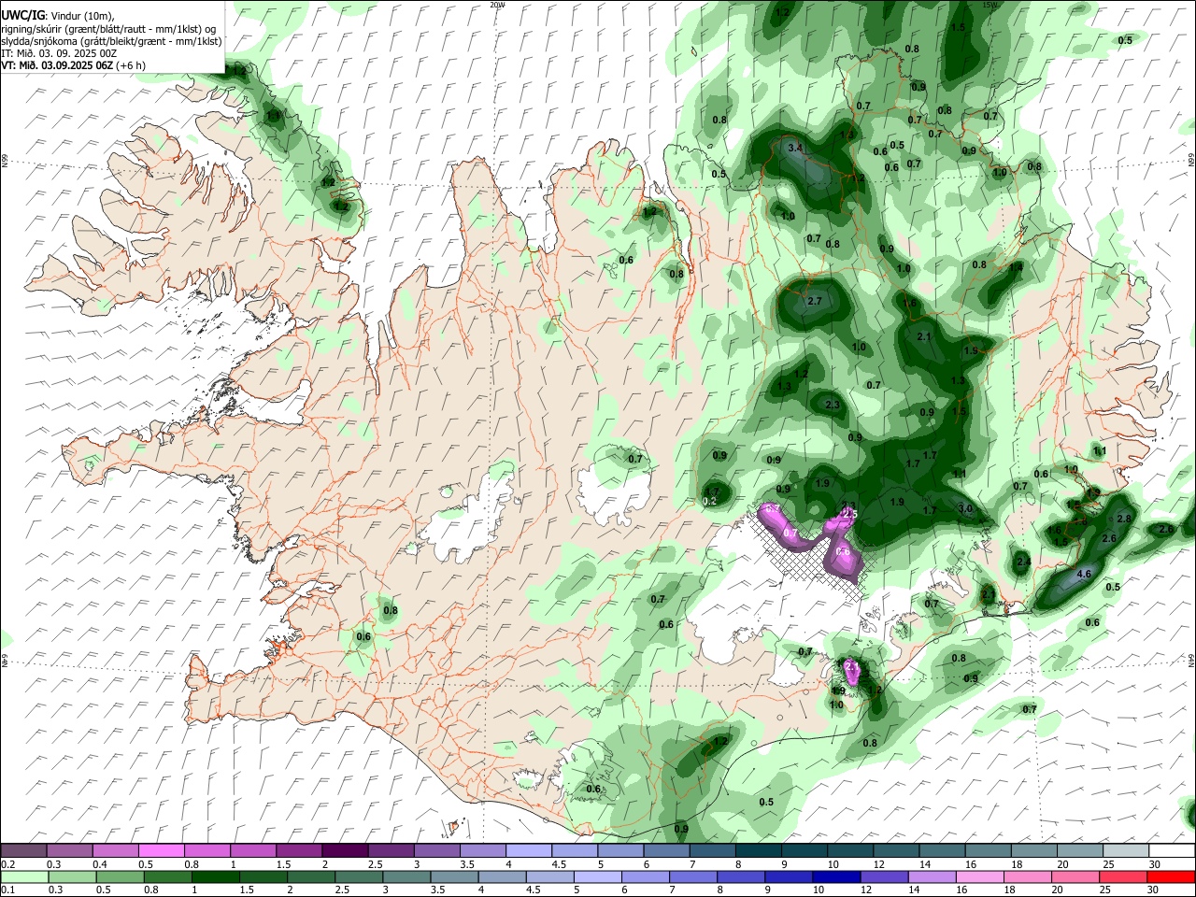Click the "20W" longitude label at top

[x=497, y=4]
